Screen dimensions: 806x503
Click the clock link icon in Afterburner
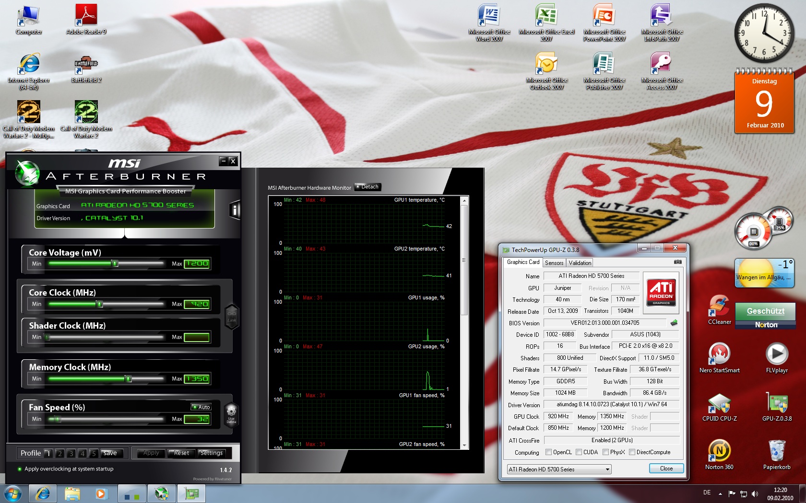[x=232, y=317]
